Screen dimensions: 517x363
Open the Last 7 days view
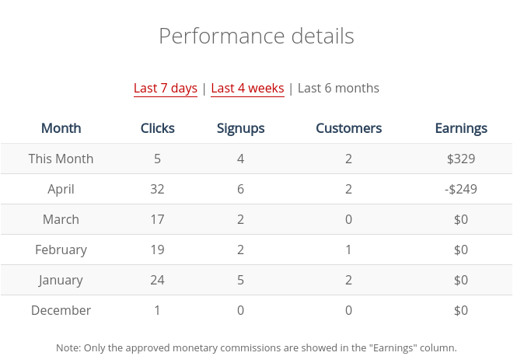[x=165, y=88]
